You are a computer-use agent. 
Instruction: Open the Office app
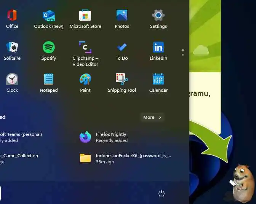12,19
